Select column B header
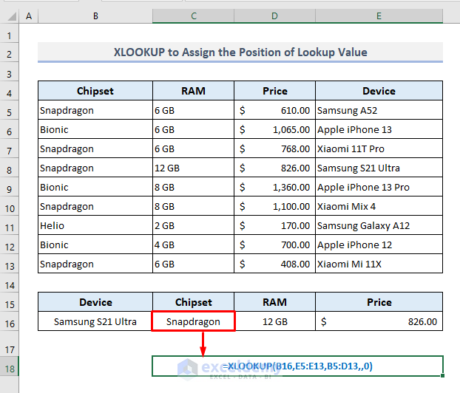The width and height of the screenshot is (460, 393). [x=95, y=16]
